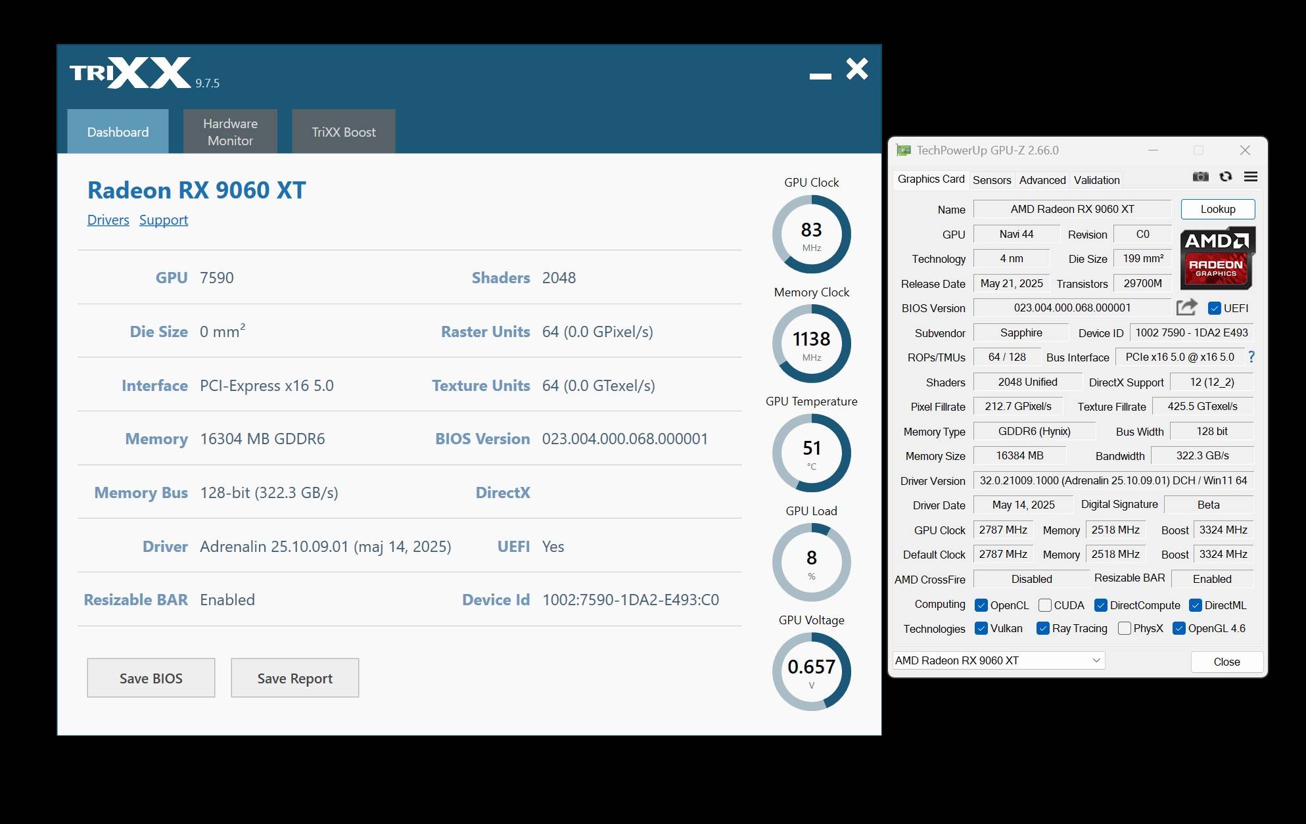Click the Texture Fillrate 425.5 GTexel/s value

tap(1202, 406)
